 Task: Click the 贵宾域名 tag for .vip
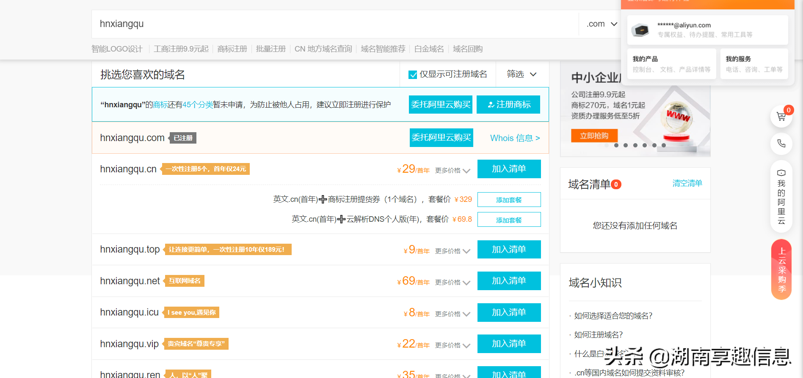(196, 344)
